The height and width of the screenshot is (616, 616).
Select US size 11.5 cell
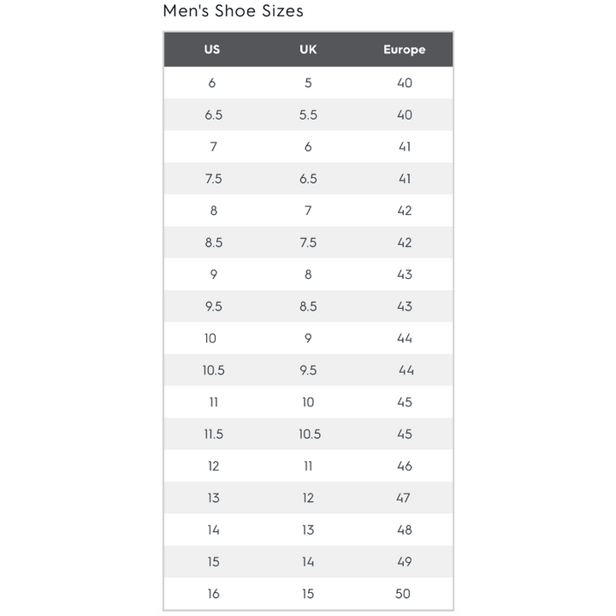coord(213,435)
